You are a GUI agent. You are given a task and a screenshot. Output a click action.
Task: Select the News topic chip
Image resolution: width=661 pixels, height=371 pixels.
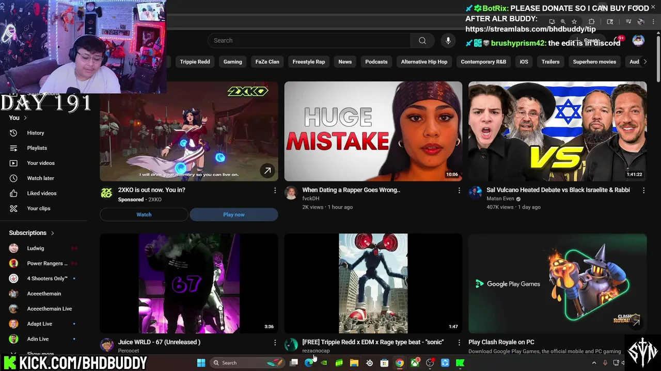pos(345,62)
